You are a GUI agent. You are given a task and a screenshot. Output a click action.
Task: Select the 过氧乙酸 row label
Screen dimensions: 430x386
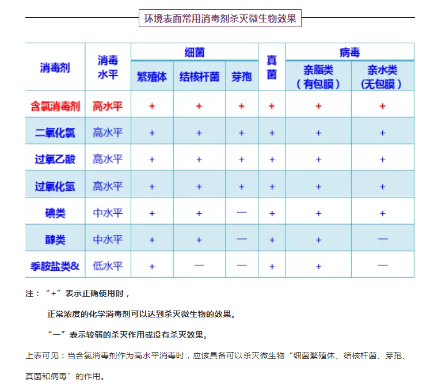[x=55, y=160]
